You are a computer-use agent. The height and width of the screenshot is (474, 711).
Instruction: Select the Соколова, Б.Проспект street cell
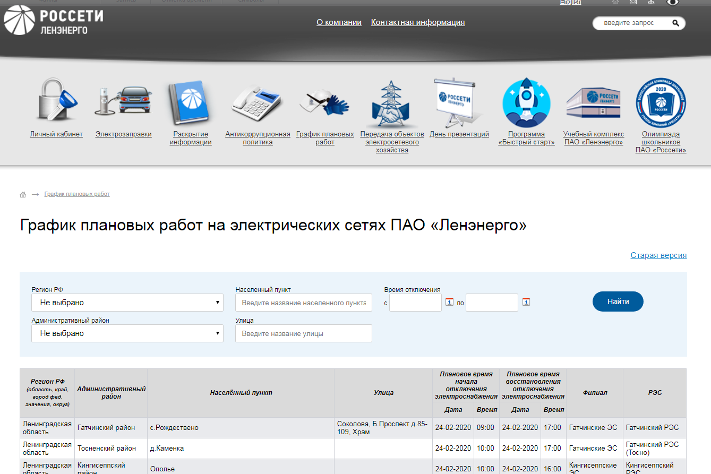pyautogui.click(x=383, y=428)
